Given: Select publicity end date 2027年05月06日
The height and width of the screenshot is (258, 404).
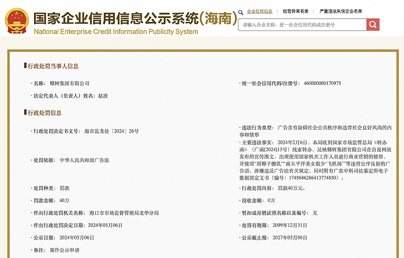Looking at the screenshot, I should (x=290, y=238).
